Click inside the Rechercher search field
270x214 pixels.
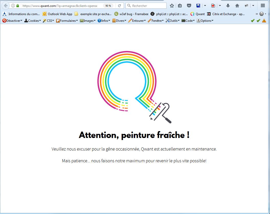tap(147, 6)
